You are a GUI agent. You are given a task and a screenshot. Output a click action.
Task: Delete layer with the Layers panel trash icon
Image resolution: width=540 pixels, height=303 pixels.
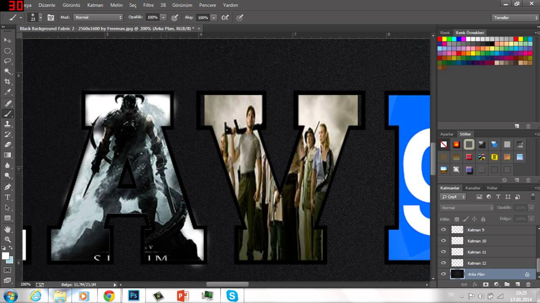[x=528, y=284]
